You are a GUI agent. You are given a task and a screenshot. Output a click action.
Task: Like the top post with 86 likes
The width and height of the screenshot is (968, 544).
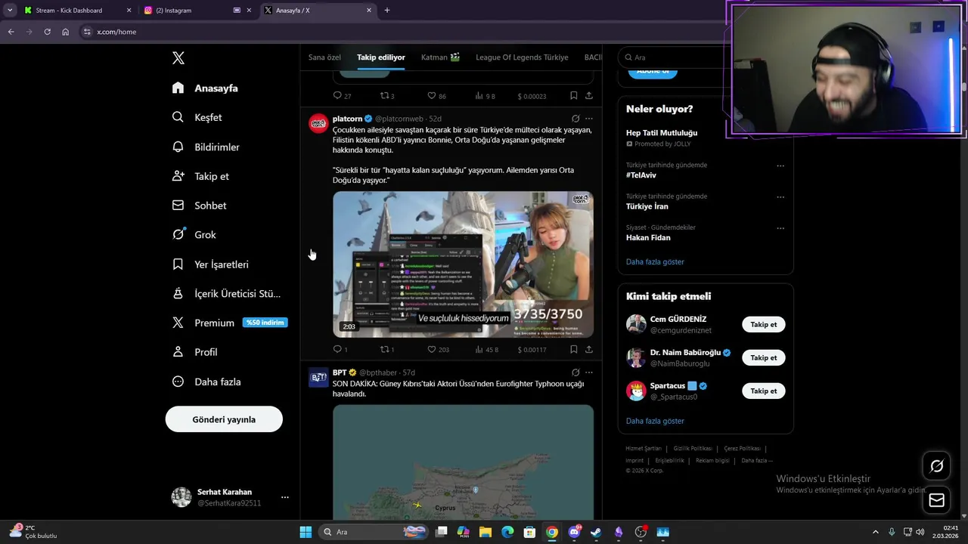pos(437,96)
